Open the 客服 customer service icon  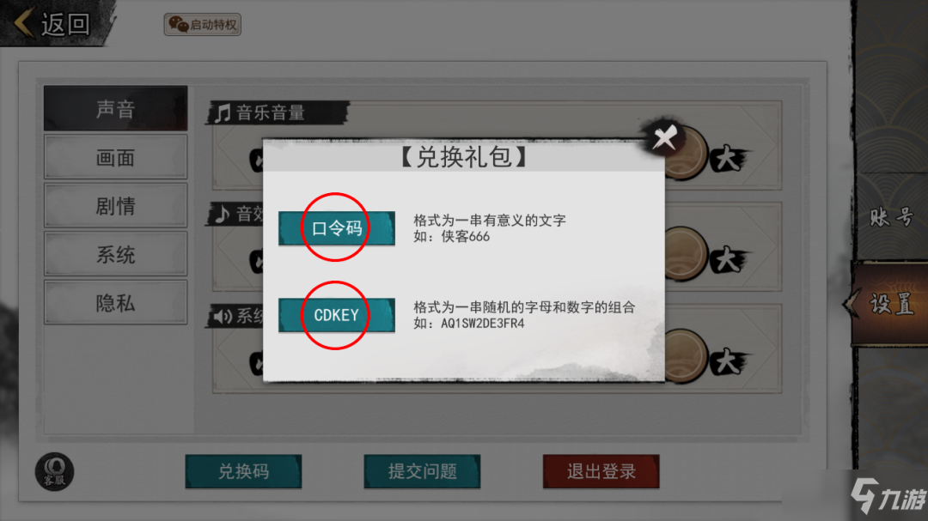54,471
